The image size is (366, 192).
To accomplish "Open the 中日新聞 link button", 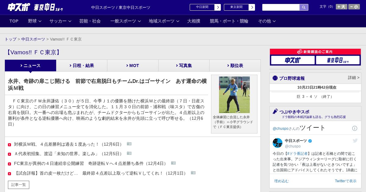I will [202, 7].
